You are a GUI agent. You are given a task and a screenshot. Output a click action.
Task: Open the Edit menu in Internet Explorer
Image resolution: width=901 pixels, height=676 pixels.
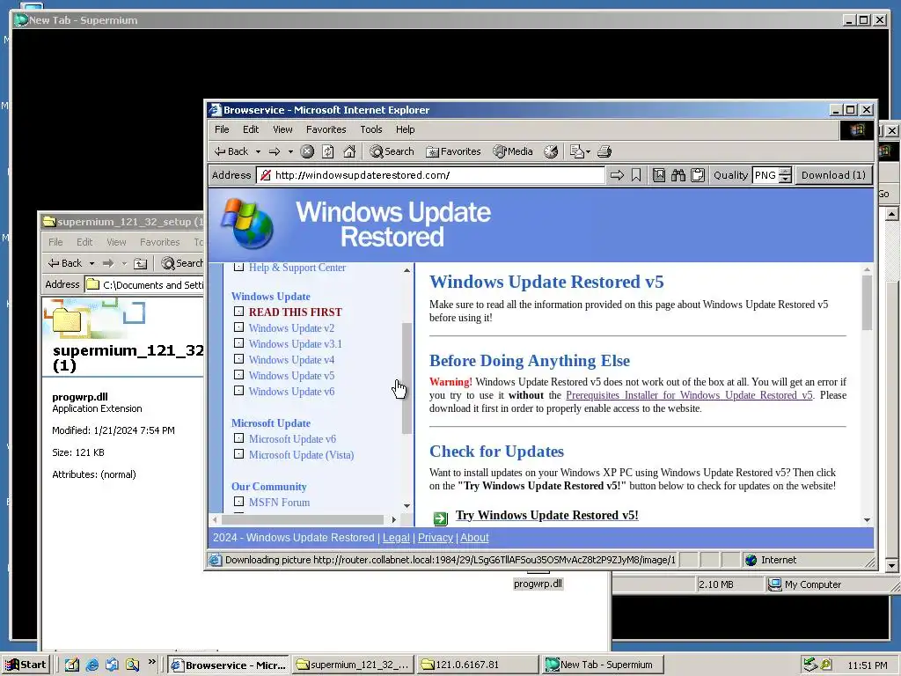(x=251, y=129)
